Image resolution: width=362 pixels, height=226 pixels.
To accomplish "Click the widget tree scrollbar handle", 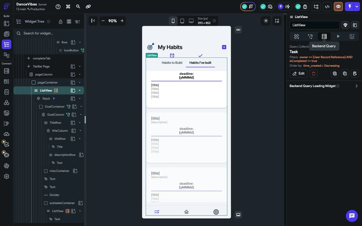I will click(x=85, y=120).
